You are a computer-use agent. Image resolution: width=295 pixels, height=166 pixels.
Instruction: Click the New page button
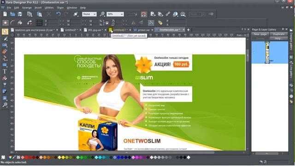click(x=260, y=34)
